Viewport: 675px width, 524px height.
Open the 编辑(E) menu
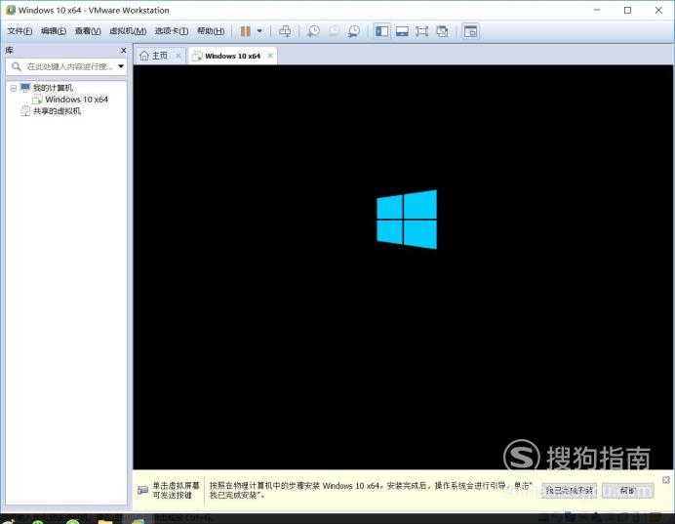coord(54,31)
